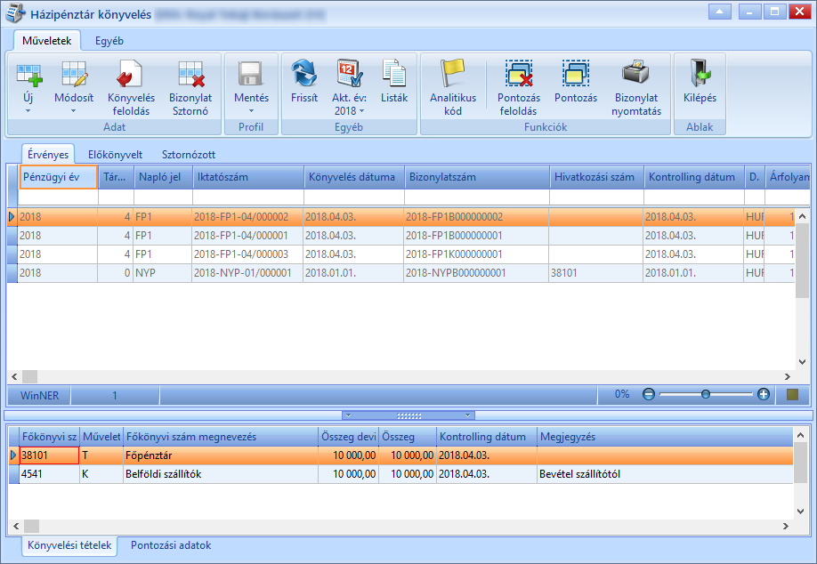Collapse the ribbon with the up-arrow button
Viewport: 817px width, 564px height.
[720, 12]
